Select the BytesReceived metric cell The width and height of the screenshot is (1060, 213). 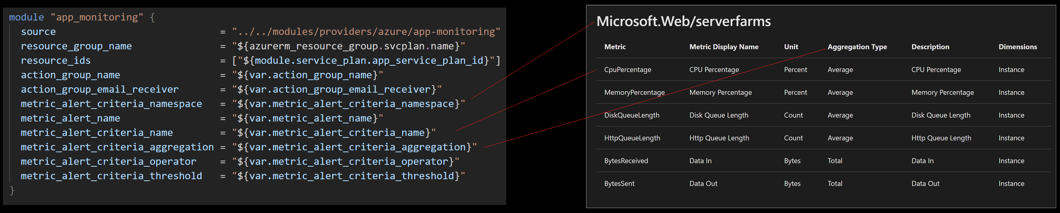(626, 161)
